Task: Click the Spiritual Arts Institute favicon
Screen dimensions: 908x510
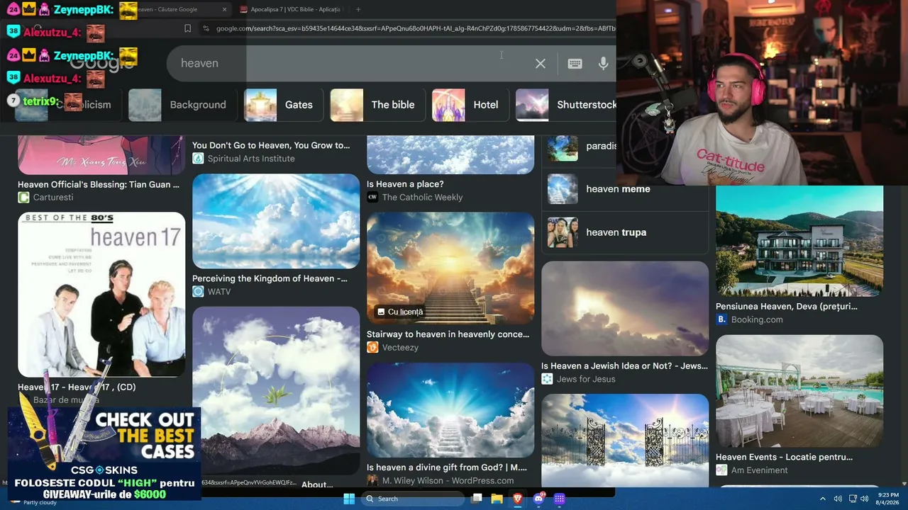Action: (198, 159)
